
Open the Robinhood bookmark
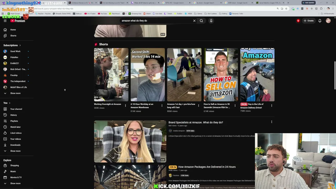coord(114,14)
